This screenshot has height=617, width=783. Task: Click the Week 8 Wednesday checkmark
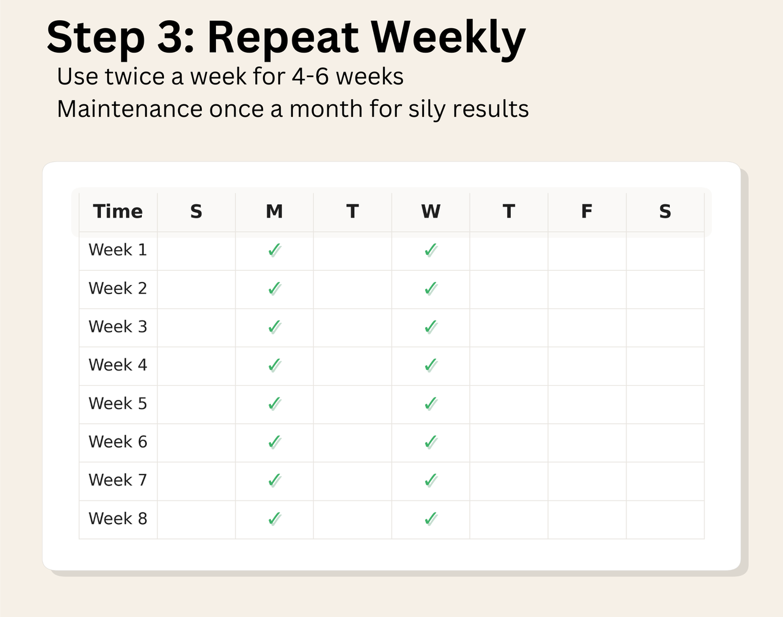[431, 519]
